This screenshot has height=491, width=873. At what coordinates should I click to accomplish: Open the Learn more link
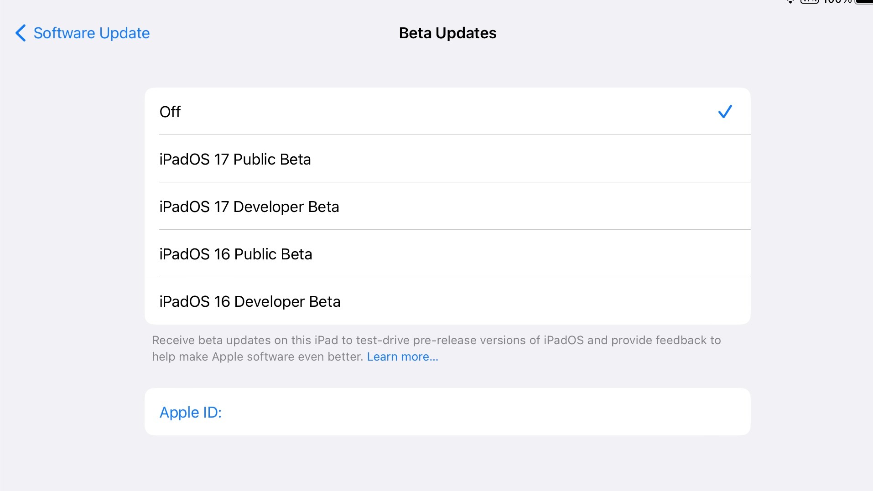click(402, 357)
